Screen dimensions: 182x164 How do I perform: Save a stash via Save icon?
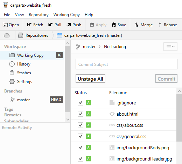tap(114, 25)
